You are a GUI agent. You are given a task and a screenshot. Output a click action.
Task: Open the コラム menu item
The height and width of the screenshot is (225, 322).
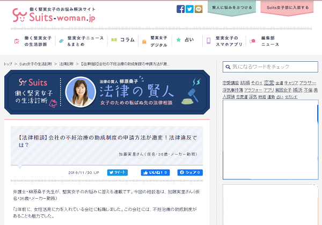(122, 40)
